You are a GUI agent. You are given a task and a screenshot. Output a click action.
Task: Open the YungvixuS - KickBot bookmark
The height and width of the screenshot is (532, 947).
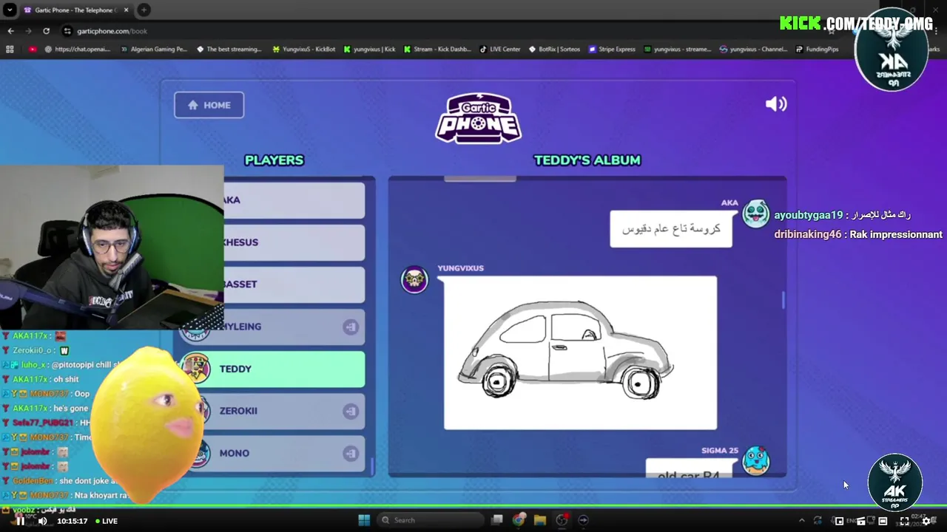coord(303,50)
